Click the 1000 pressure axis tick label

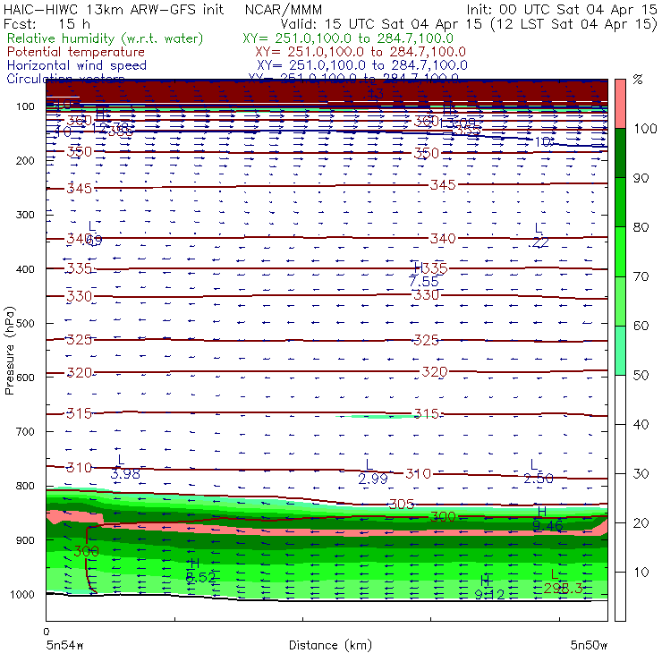coord(22,594)
